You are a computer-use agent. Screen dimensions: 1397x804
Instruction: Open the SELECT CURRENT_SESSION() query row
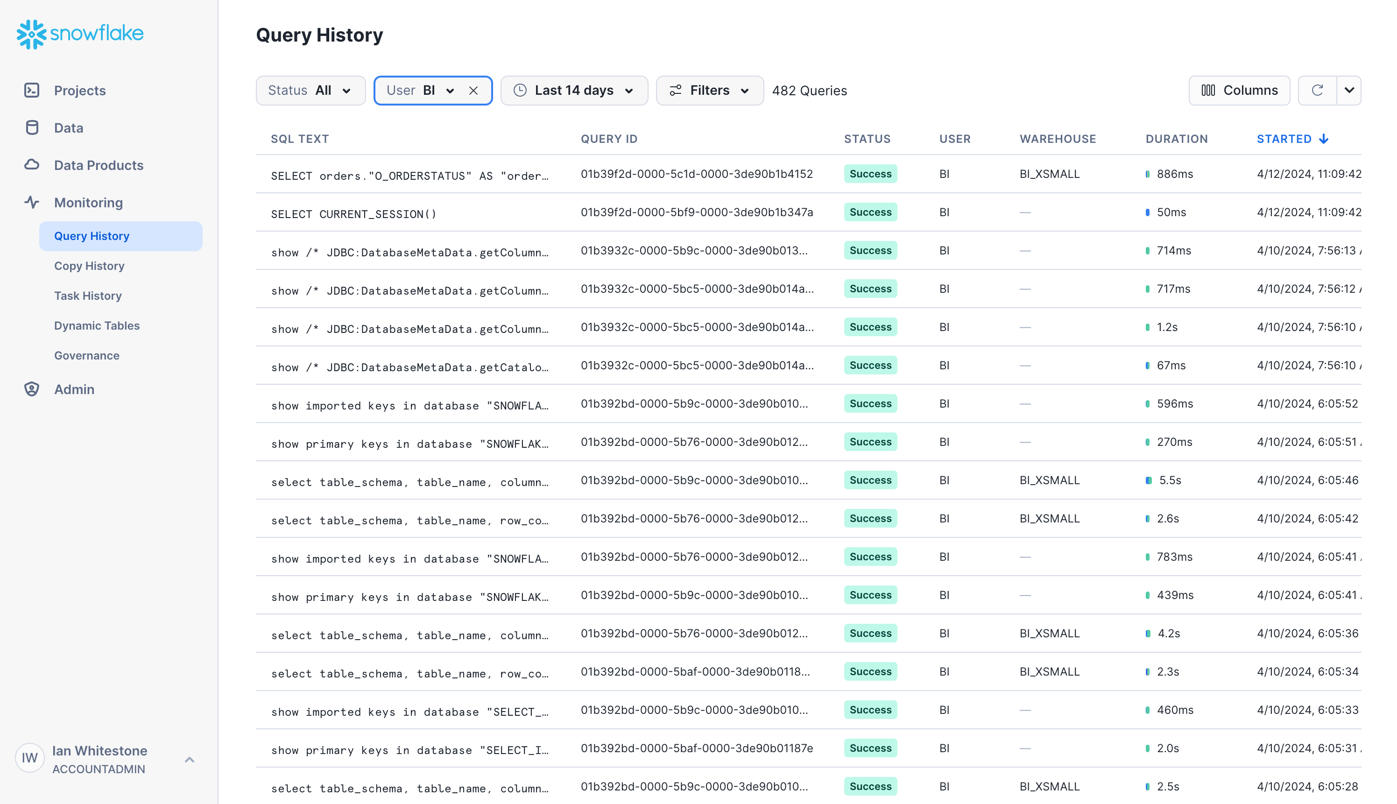[x=353, y=214]
